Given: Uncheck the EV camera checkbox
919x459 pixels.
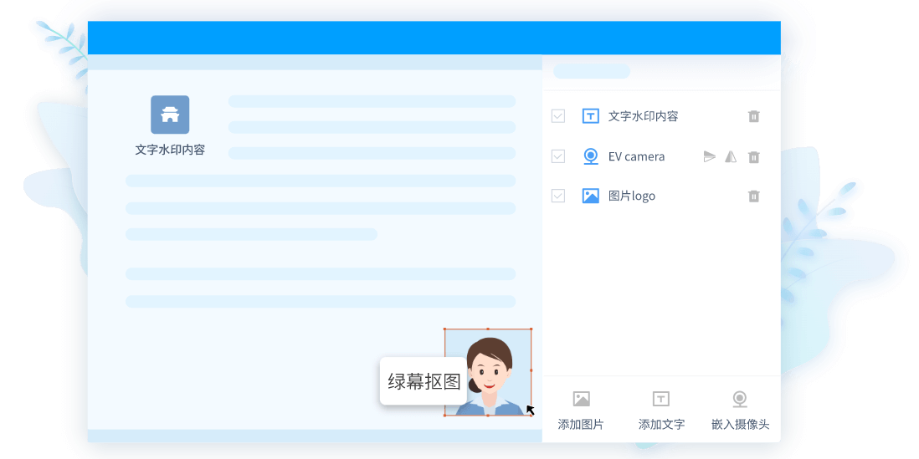Looking at the screenshot, I should pos(558,156).
